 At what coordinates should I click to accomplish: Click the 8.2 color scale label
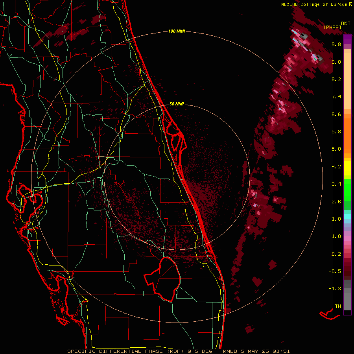tap(336, 79)
